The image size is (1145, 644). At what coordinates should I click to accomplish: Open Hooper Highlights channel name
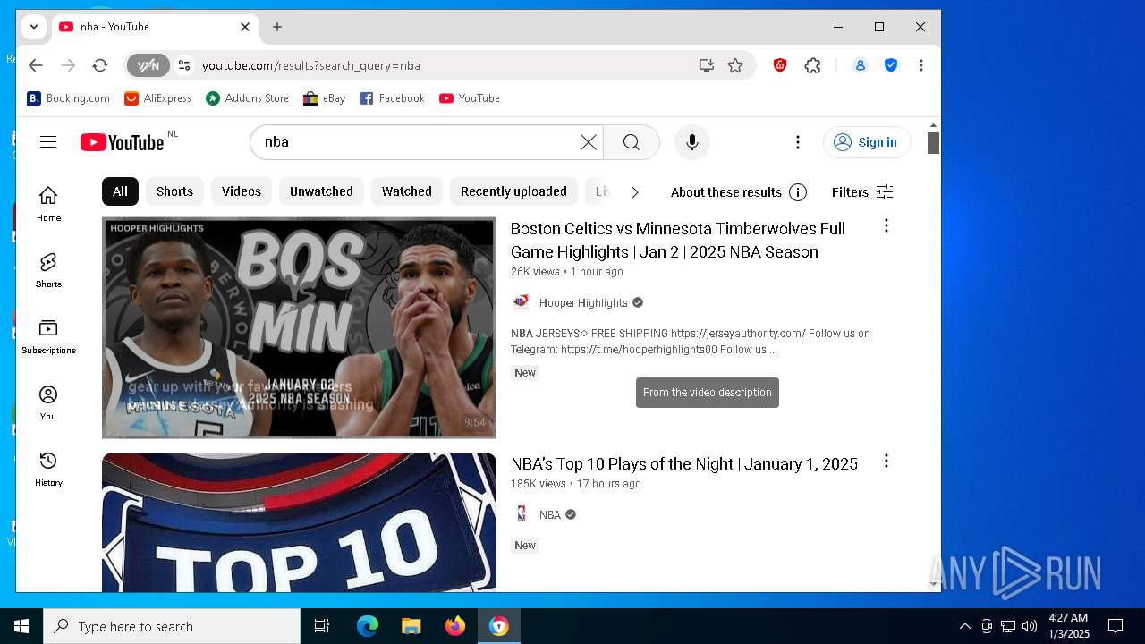(583, 302)
